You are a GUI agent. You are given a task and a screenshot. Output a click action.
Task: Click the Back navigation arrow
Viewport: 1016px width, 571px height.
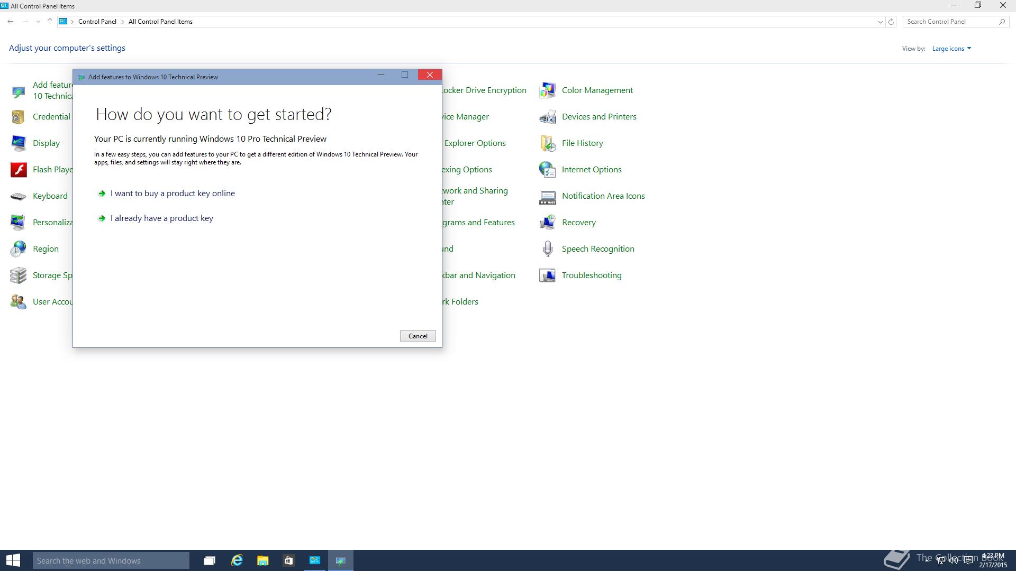point(11,22)
